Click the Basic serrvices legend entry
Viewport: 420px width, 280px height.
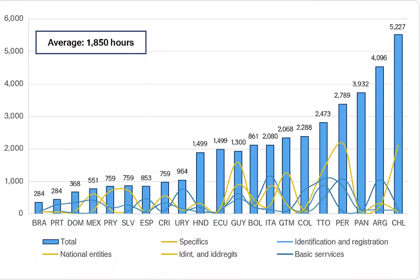[319, 254]
